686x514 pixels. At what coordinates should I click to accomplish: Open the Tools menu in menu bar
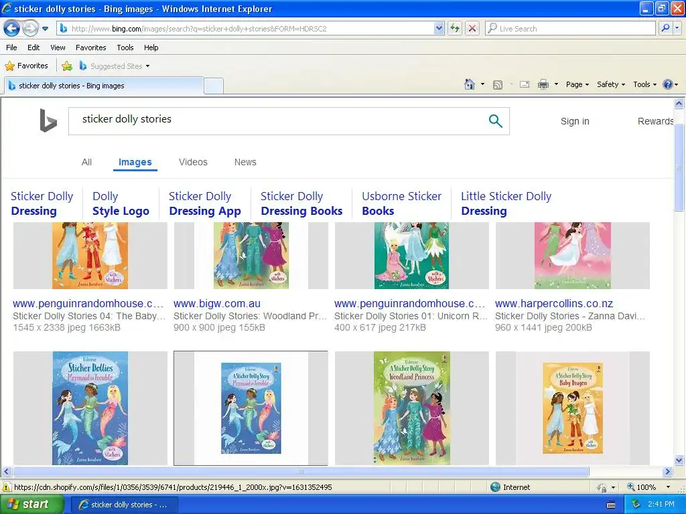pyautogui.click(x=125, y=48)
